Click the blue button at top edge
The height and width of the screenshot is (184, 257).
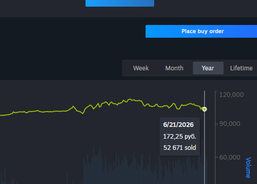[x=120, y=3]
